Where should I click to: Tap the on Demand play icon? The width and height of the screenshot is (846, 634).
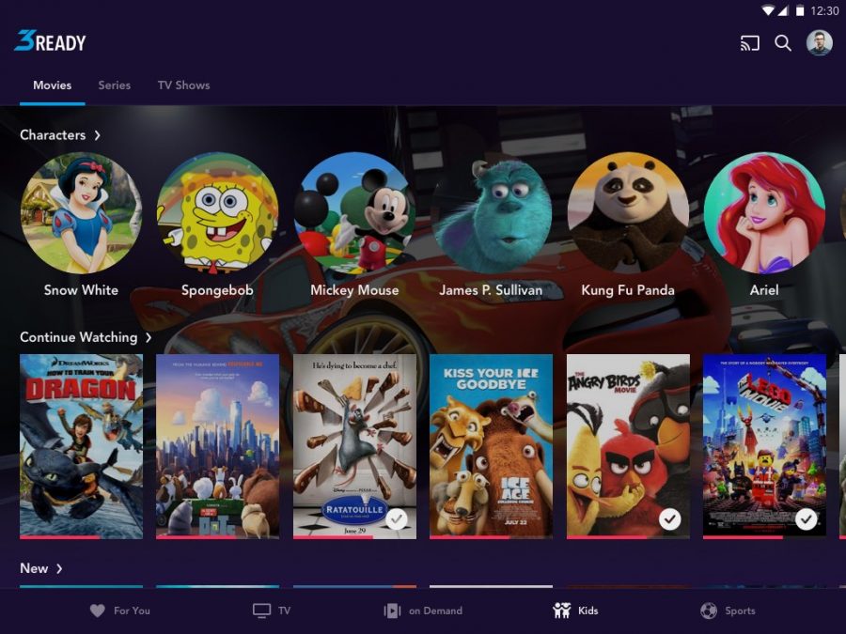392,611
